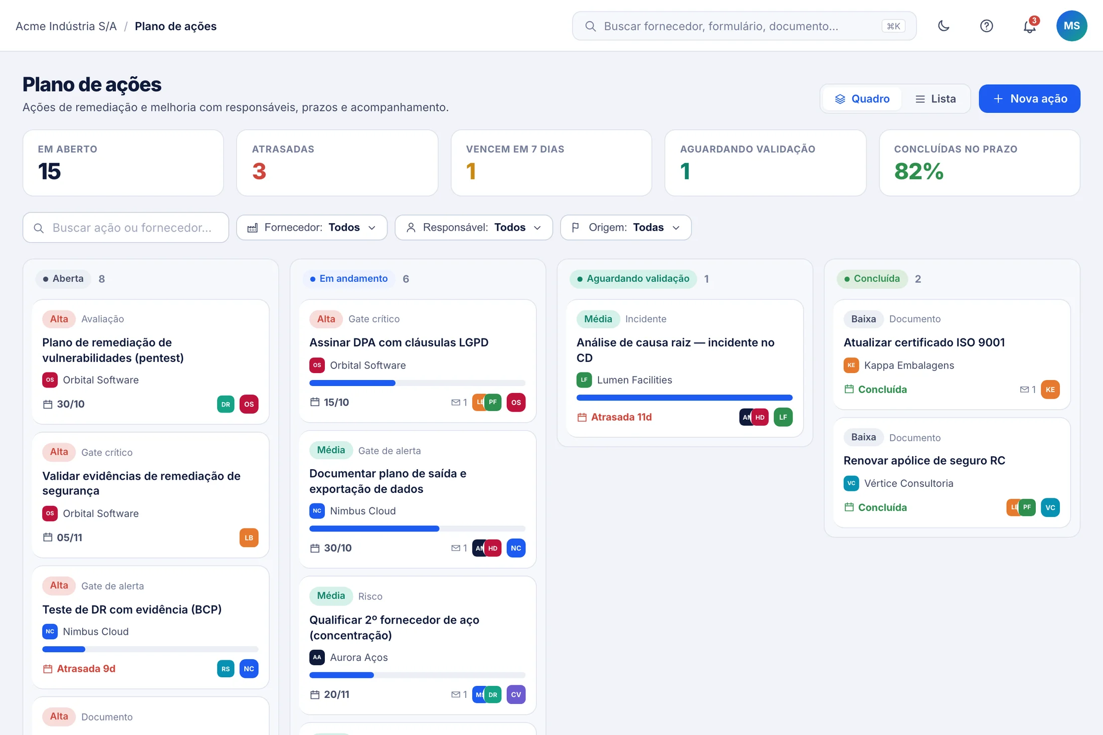Image resolution: width=1103 pixels, height=735 pixels.
Task: Open Renovar apólice de seguro RC title
Action: pos(924,460)
